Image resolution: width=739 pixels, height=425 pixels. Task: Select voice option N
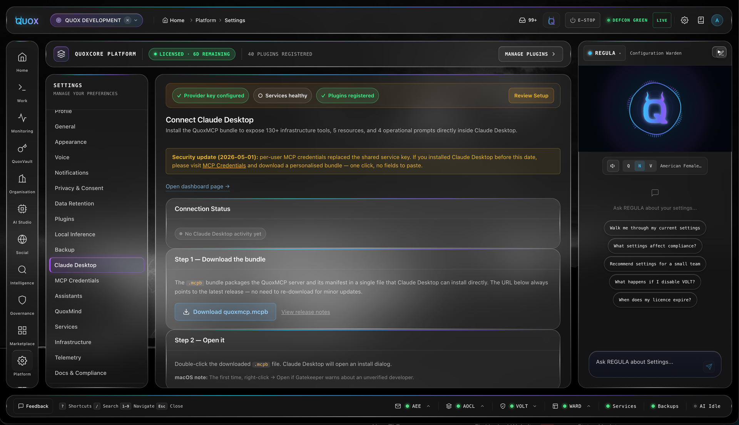coord(640,166)
